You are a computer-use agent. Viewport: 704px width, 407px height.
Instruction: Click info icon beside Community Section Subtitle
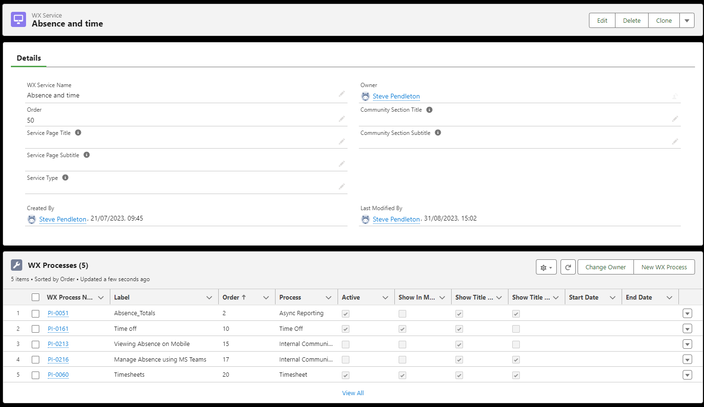click(438, 133)
